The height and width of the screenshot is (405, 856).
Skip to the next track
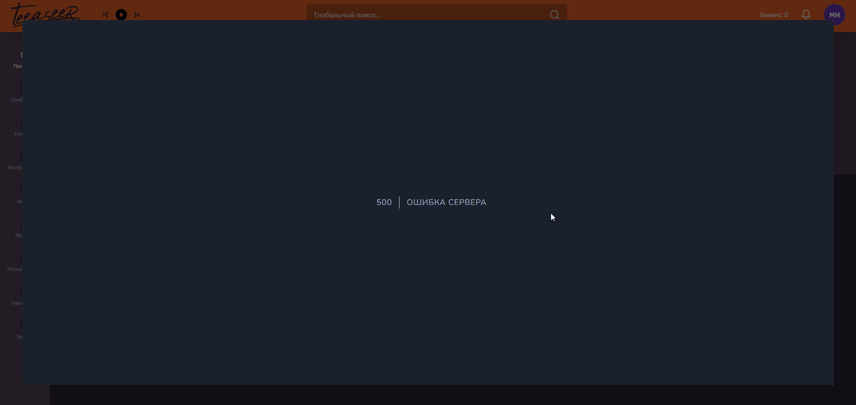point(137,15)
